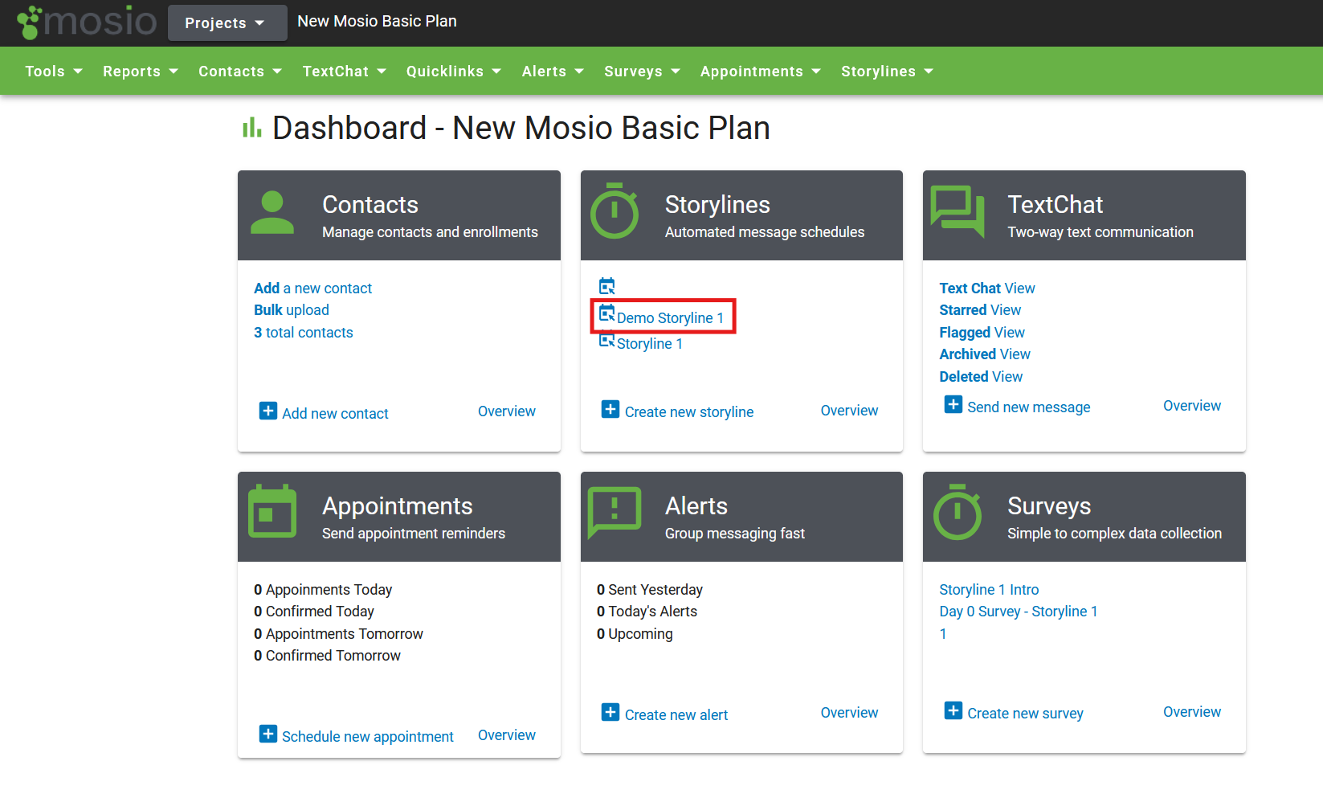Screen dimensions: 1323x802
Task: Open 3 total contacts link
Action: (304, 333)
